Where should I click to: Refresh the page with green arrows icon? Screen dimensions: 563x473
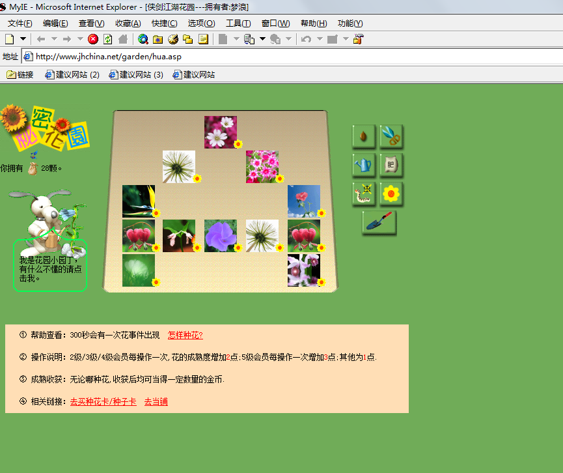coord(107,39)
